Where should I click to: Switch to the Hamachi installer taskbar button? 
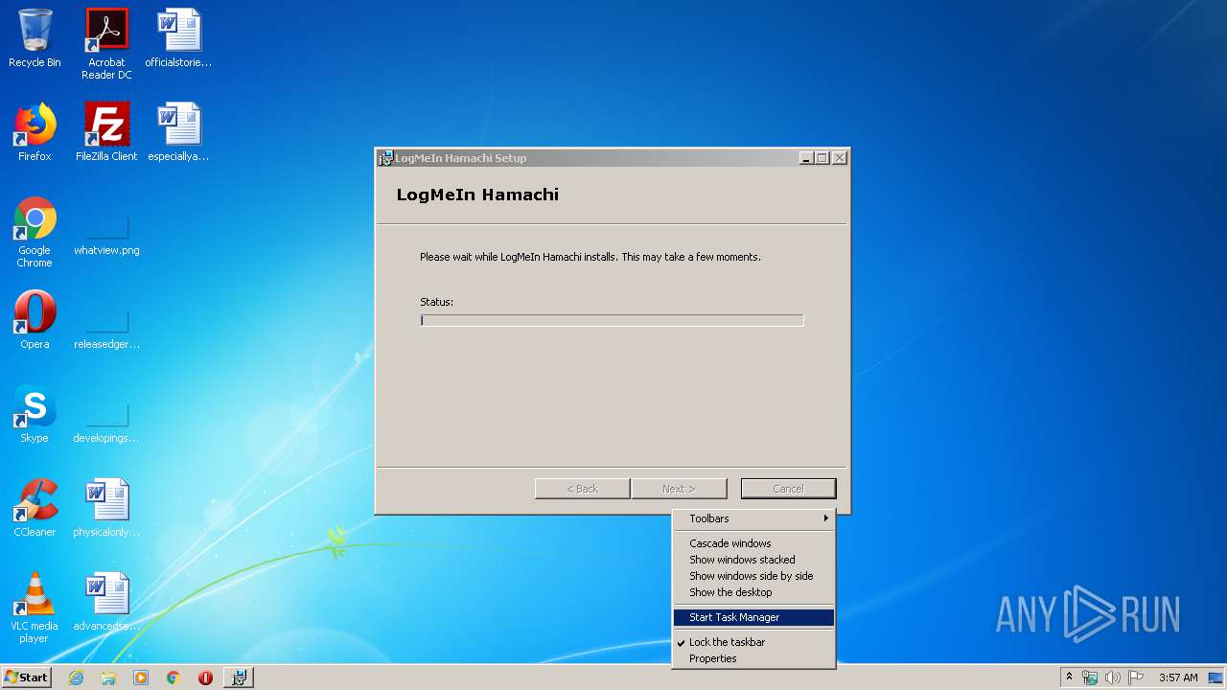pos(239,678)
